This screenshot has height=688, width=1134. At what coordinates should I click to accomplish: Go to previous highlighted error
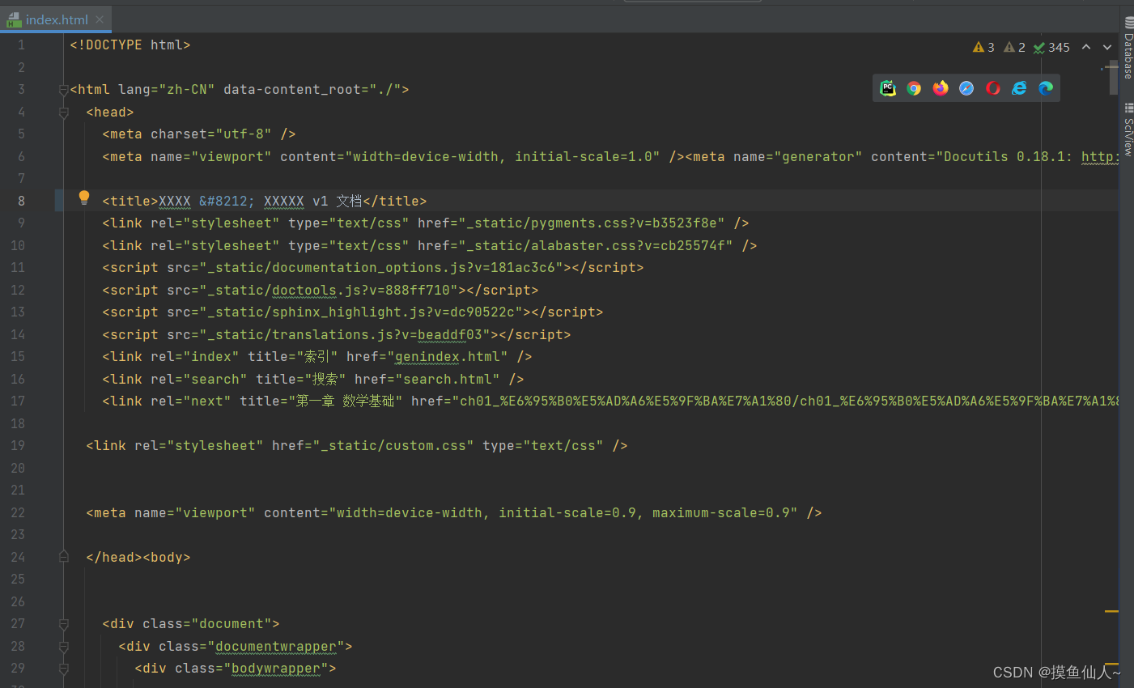pos(1086,47)
